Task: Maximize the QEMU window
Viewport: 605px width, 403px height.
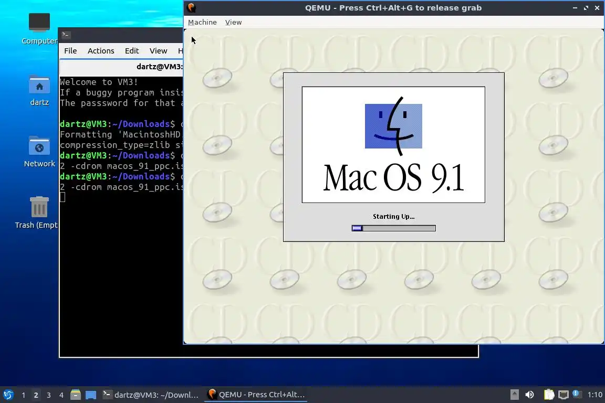Action: 586,8
